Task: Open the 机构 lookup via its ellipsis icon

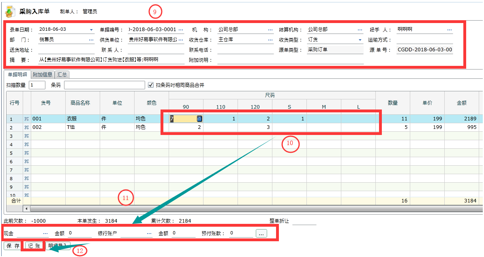Action: pyautogui.click(x=270, y=29)
